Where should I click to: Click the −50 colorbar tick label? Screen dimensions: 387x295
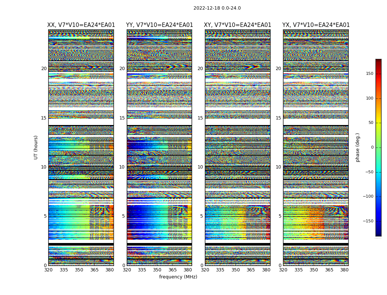coord(369,172)
